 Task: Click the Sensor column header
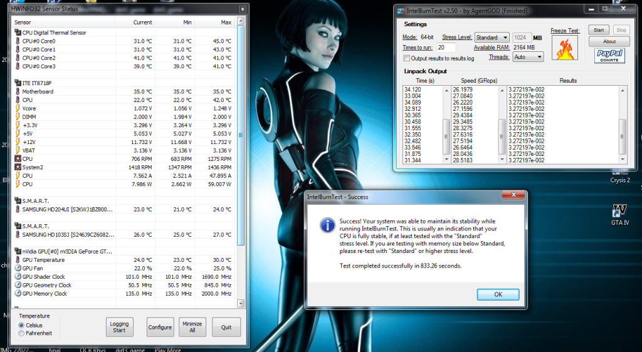23,23
